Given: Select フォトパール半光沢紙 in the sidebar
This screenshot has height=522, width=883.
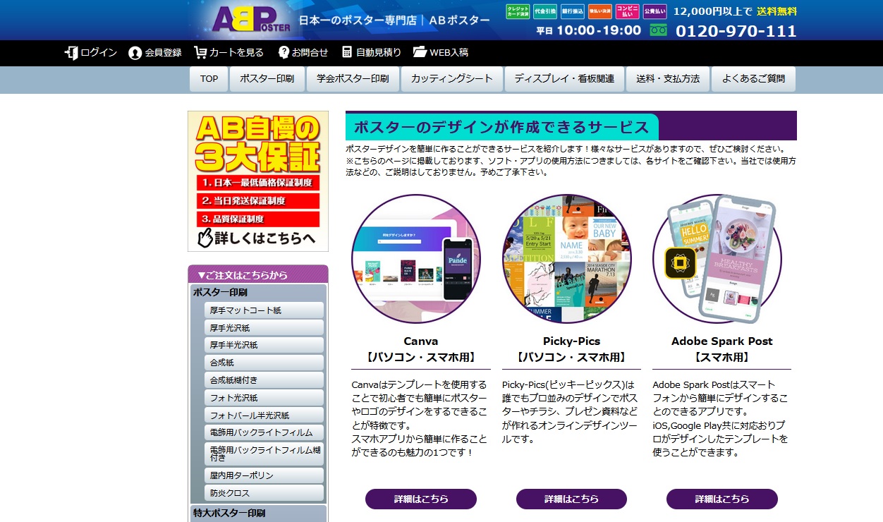Looking at the screenshot, I should [264, 415].
